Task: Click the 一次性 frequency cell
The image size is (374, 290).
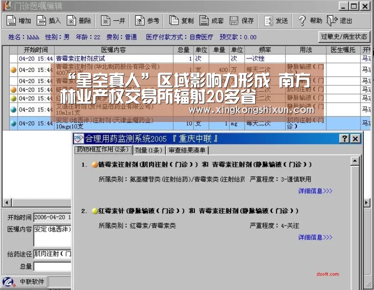Action: (x=265, y=58)
